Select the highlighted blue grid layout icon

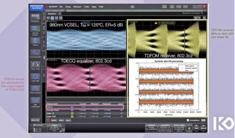click(x=52, y=18)
